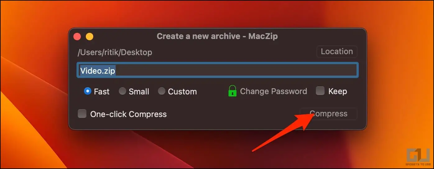Image resolution: width=434 pixels, height=169 pixels.
Task: Click the green padlock icon
Action: pyautogui.click(x=233, y=91)
